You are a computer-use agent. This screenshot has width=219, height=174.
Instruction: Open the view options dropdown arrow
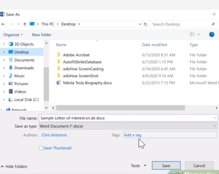coord(199,35)
